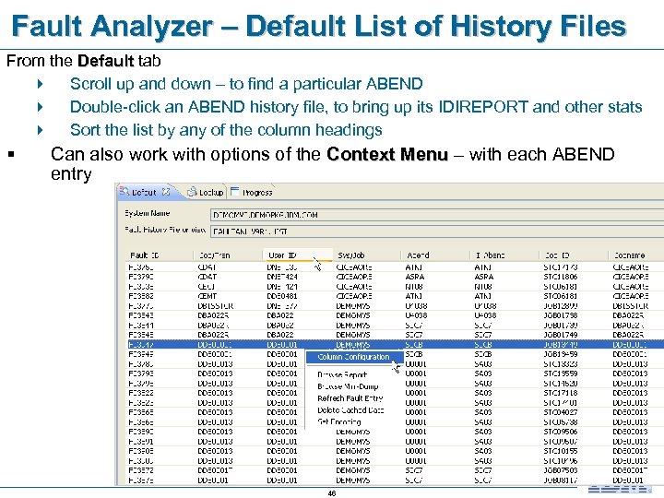
Task: Switch to the Progress tab
Action: [x=257, y=193]
